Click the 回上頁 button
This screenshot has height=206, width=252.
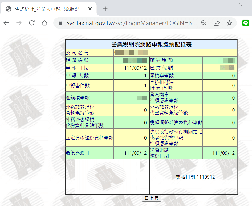[151, 198]
